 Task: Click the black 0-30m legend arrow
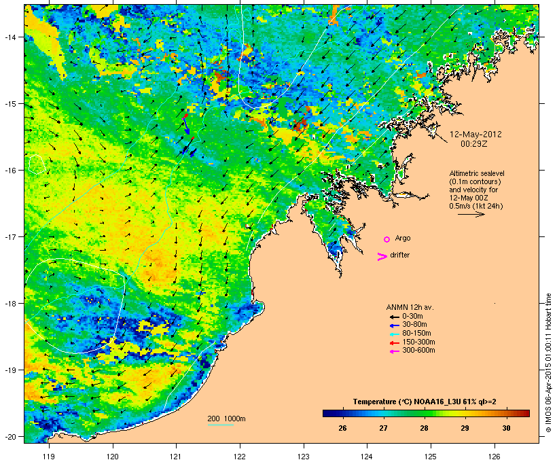pyautogui.click(x=394, y=317)
